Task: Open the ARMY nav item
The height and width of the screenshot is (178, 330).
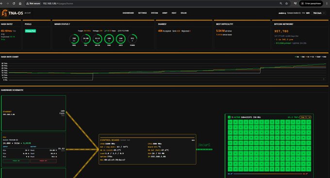Action: click(x=165, y=13)
